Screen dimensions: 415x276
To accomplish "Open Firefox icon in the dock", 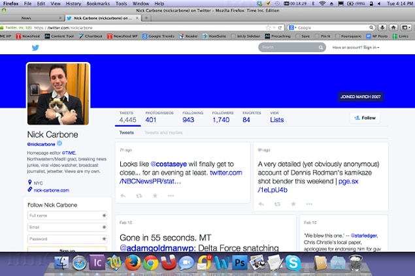I will [133, 263].
